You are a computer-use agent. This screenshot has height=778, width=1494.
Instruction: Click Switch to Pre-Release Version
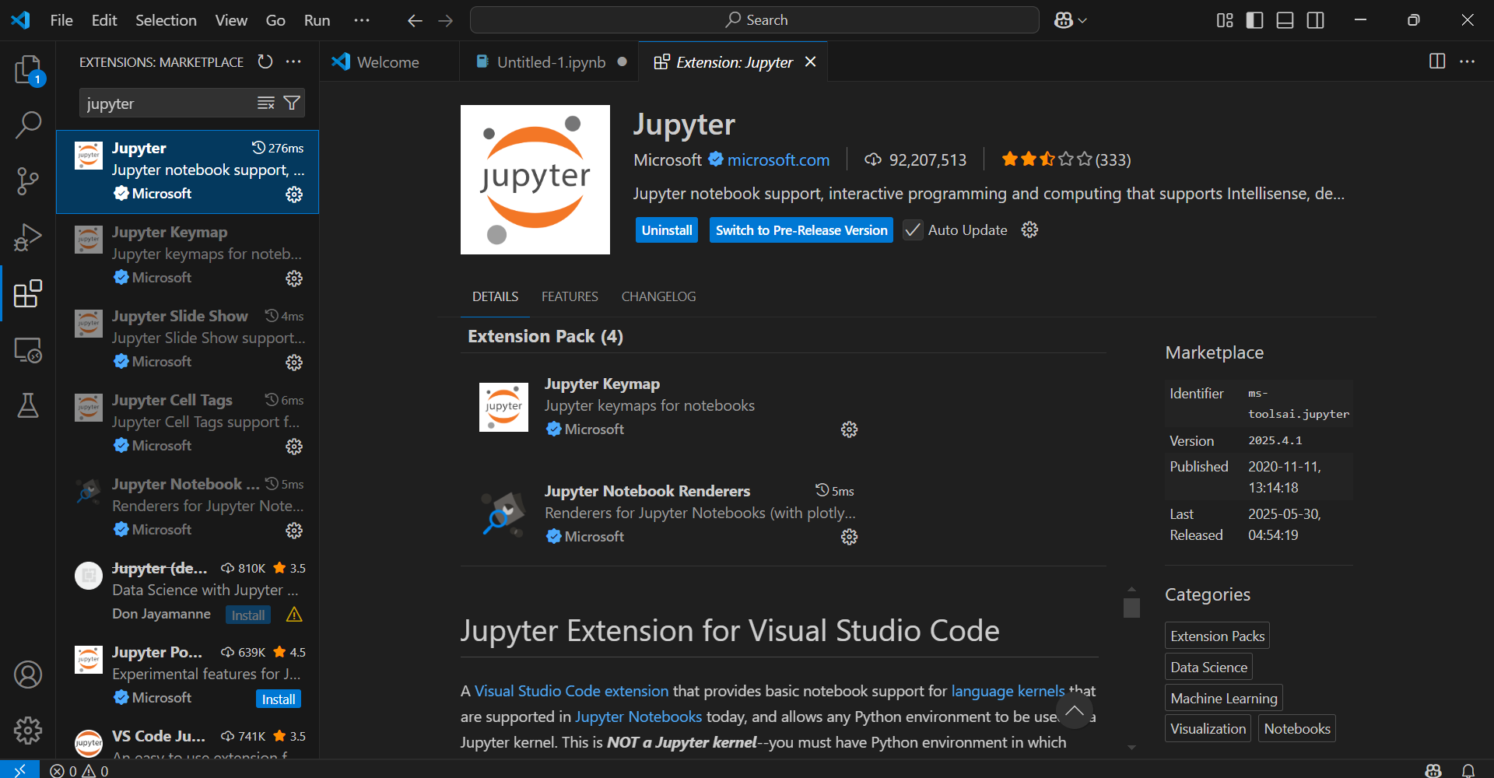point(801,230)
